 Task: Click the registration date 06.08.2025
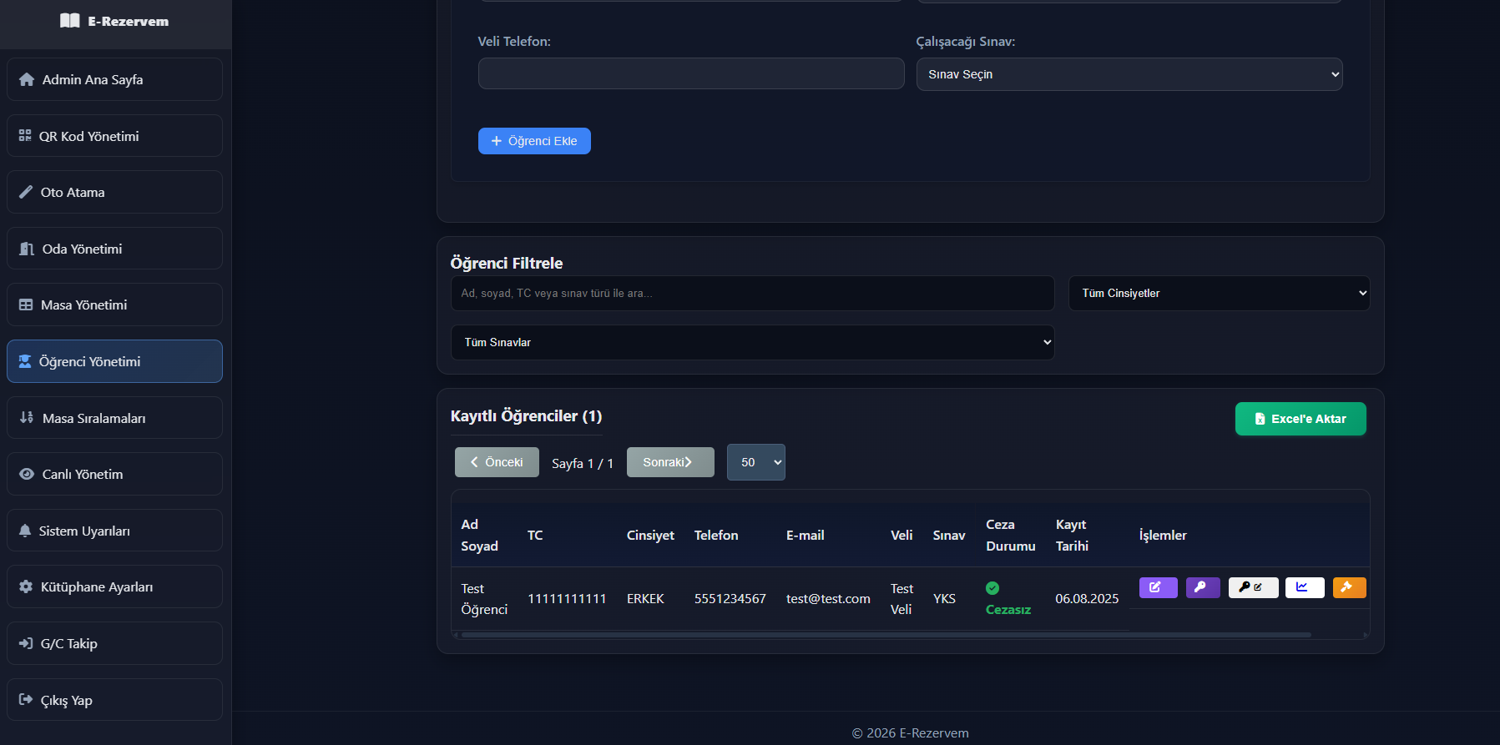tap(1087, 599)
